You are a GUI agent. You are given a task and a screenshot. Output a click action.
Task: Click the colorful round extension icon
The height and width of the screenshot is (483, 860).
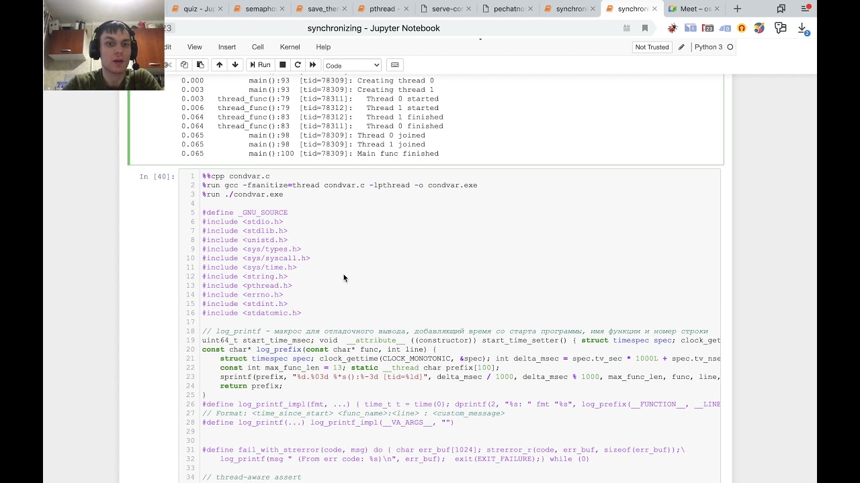(x=759, y=28)
